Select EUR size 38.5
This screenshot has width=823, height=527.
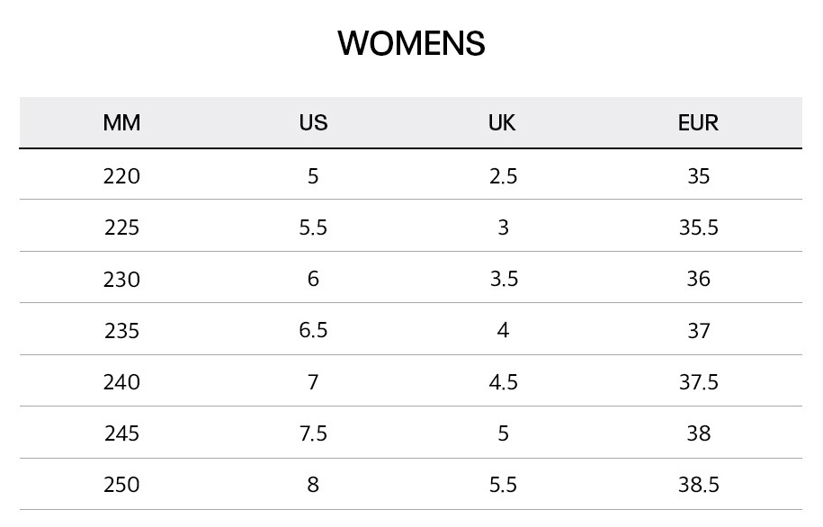click(698, 485)
